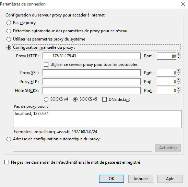Click the Proxy SSL address field
This screenshot has height=187, width=188.
point(92,73)
